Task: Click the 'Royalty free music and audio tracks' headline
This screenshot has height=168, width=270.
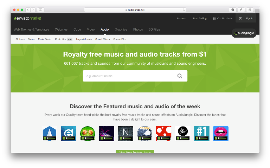Action: 135,54
